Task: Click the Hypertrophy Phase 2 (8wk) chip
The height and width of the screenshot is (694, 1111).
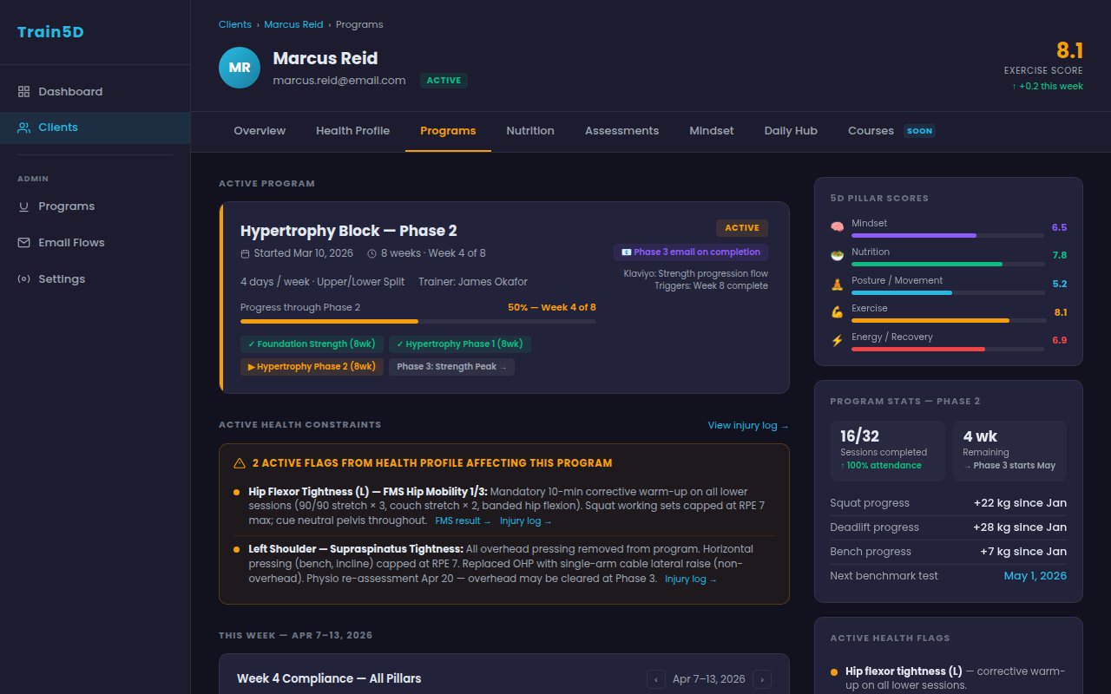Action: (312, 366)
